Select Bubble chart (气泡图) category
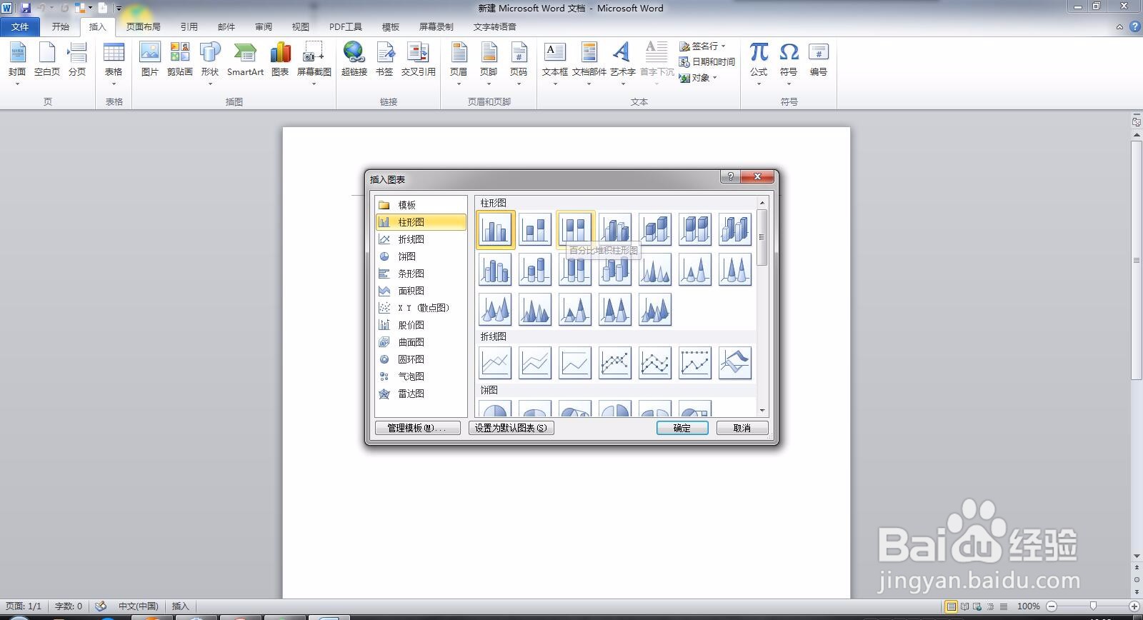Viewport: 1143px width, 620px height. pos(421,376)
